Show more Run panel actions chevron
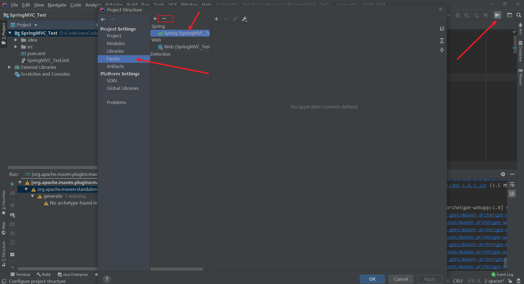This screenshot has height=284, width=524. (x=13, y=267)
